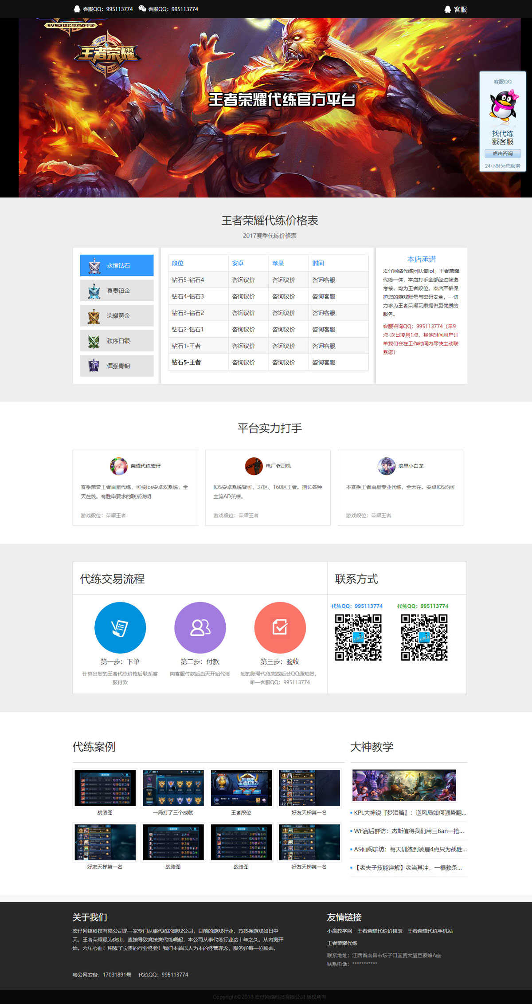Screen dimensions: 532x1004
Task: Open the AS仙阁群访 article link
Action: (x=410, y=849)
